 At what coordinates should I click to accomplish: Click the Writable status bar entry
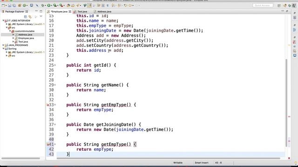[178, 163]
